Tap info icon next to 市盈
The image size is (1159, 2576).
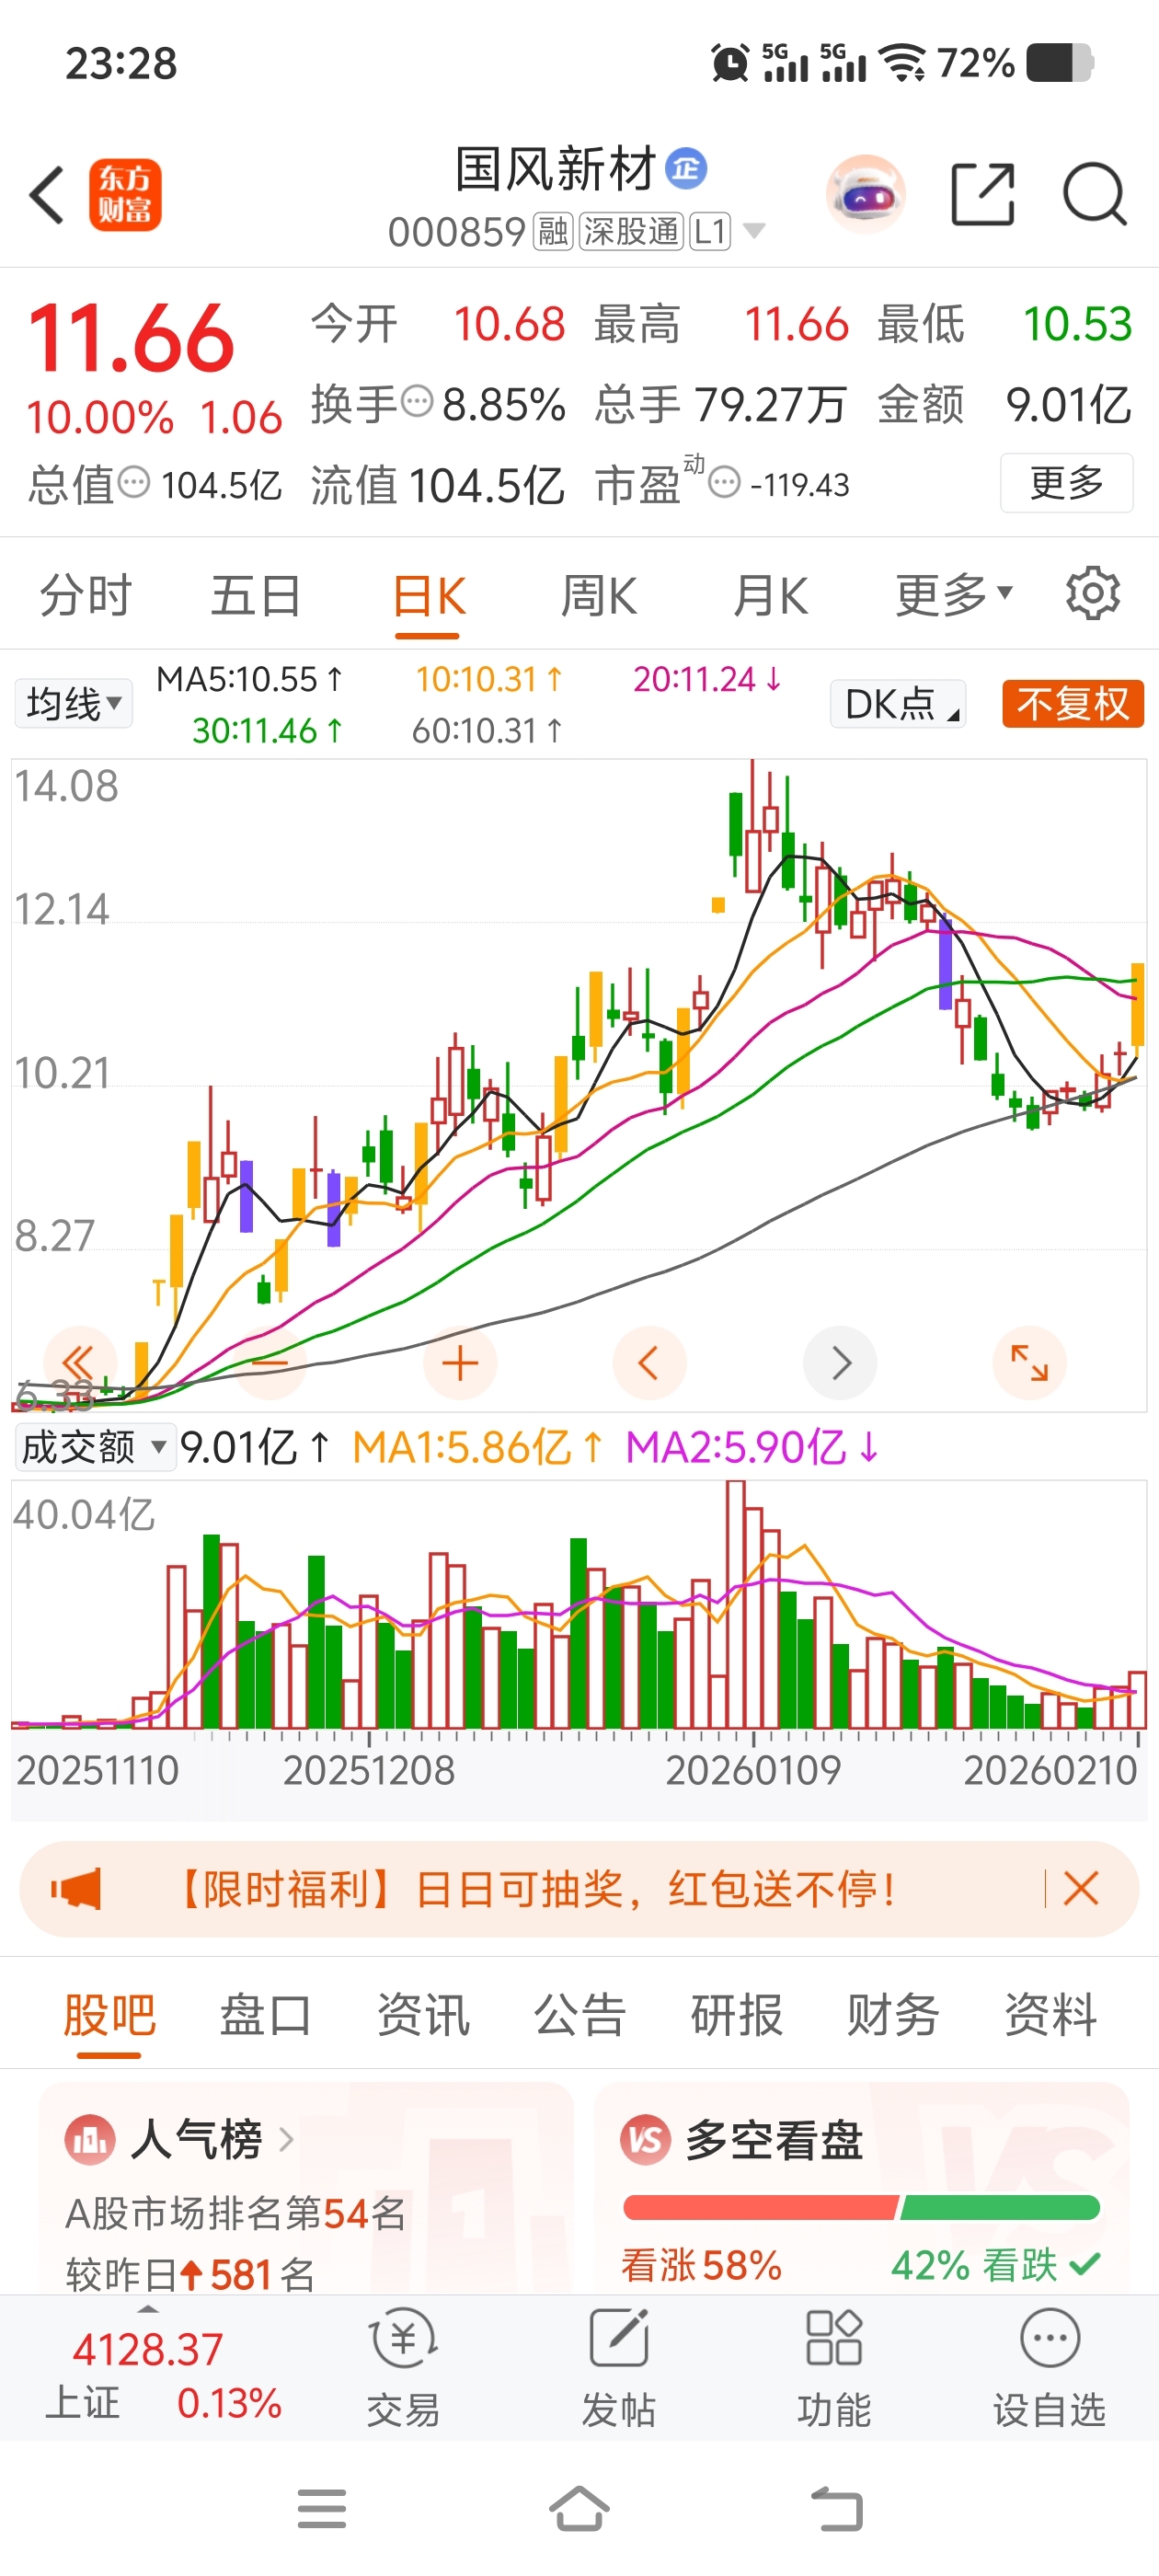(724, 482)
